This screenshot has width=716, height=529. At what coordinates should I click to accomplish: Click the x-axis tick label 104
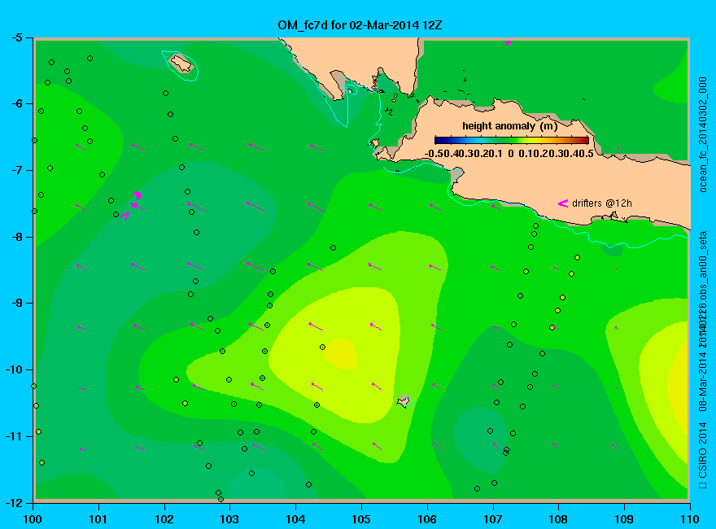[x=295, y=519]
